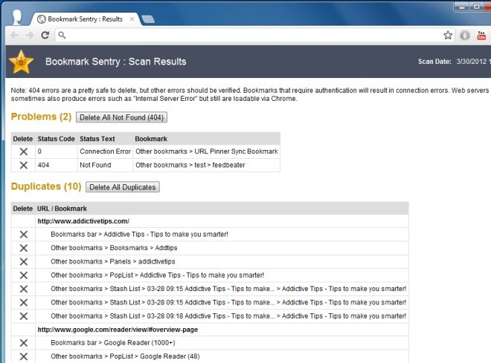Click the 404 status code cell
The width and height of the screenshot is (491, 363).
tap(44, 165)
